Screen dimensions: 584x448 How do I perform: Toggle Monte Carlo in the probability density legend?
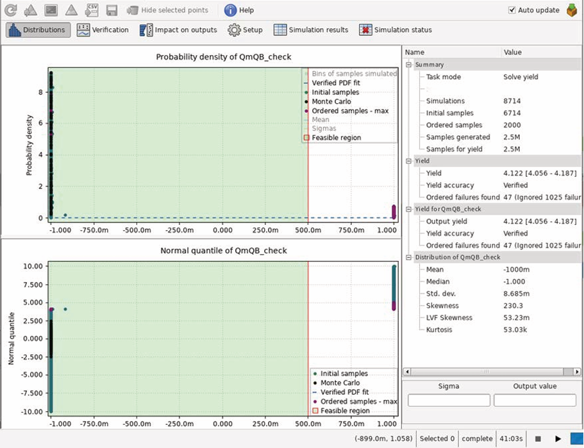[328, 101]
